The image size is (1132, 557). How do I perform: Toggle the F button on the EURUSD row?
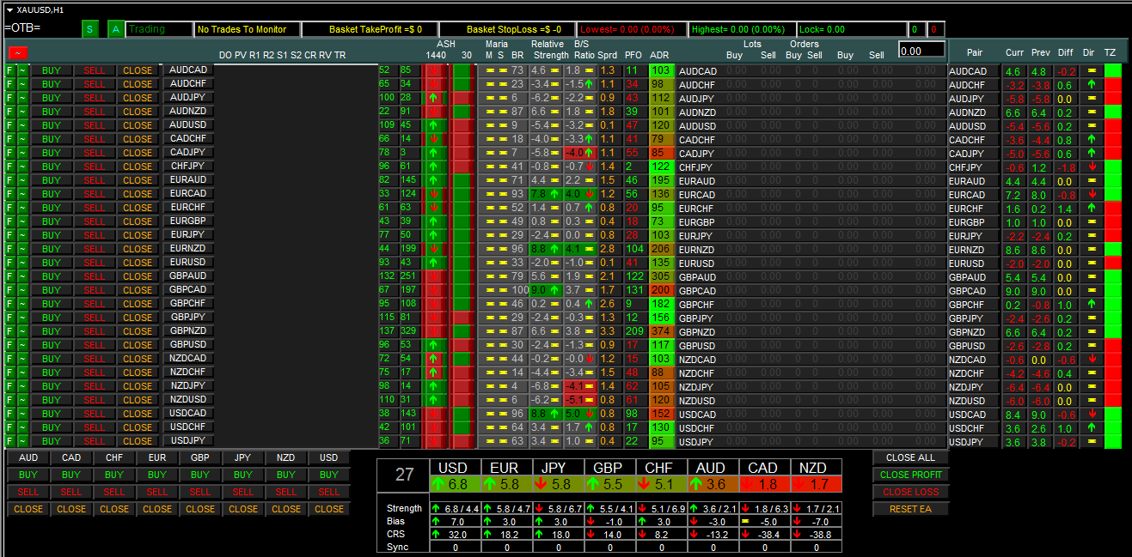10,263
